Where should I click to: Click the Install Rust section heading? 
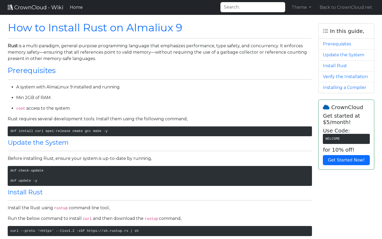click(25, 192)
